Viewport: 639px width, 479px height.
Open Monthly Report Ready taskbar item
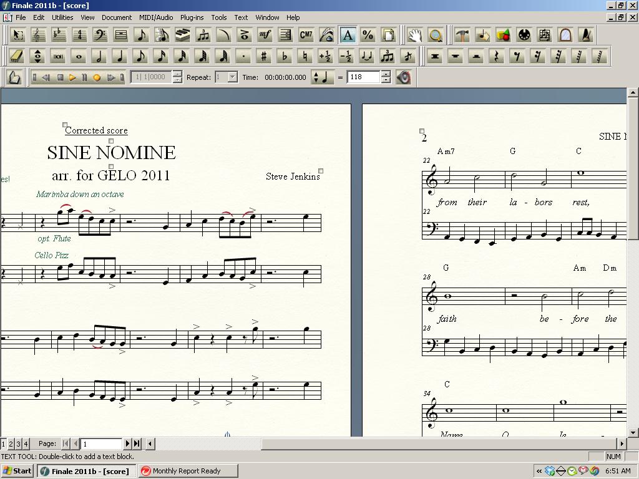pyautogui.click(x=188, y=471)
